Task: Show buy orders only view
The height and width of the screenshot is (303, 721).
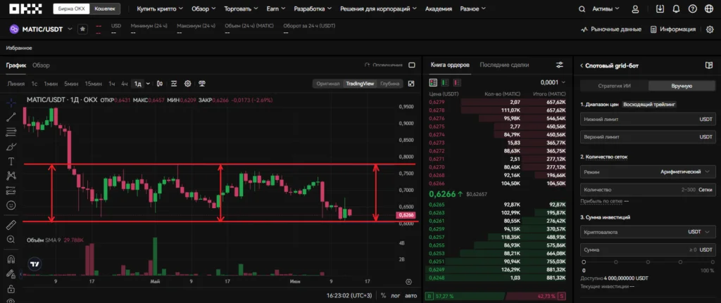Action: pyautogui.click(x=445, y=83)
